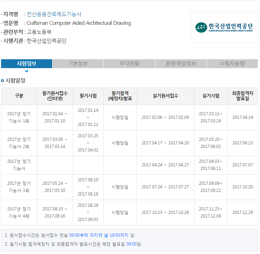Select the 2017년 정기 기능사 4회 row label
This screenshot has height=254, width=260.
pos(19,212)
